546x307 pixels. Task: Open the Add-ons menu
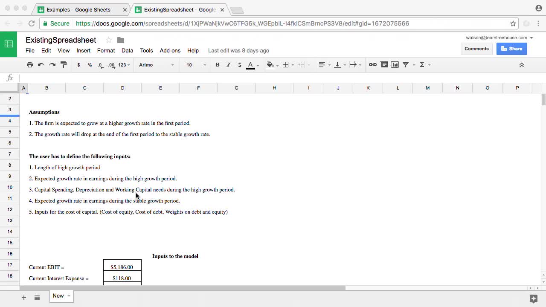[x=170, y=50]
